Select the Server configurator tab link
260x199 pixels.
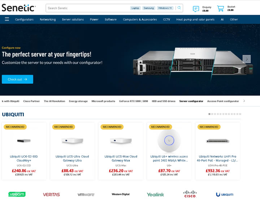[191, 101]
